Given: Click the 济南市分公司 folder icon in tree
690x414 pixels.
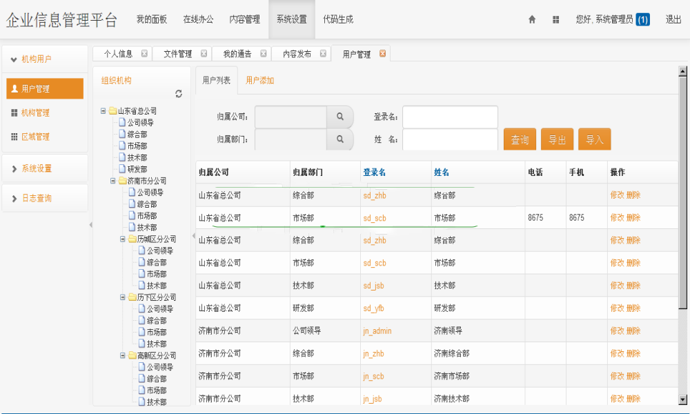Looking at the screenshot, I should click(x=122, y=181).
